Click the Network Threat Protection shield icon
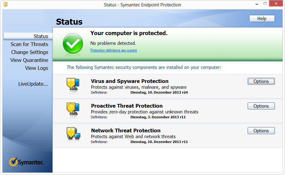Screen dimensions: 285x175 [x=73, y=135]
